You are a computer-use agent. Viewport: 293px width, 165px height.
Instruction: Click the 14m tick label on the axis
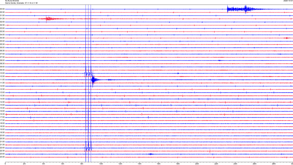pyautogui.click(x=139, y=164)
